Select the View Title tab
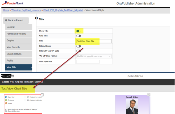Image resolution: width=175 pixels, height=114 pixels. coord(19,67)
